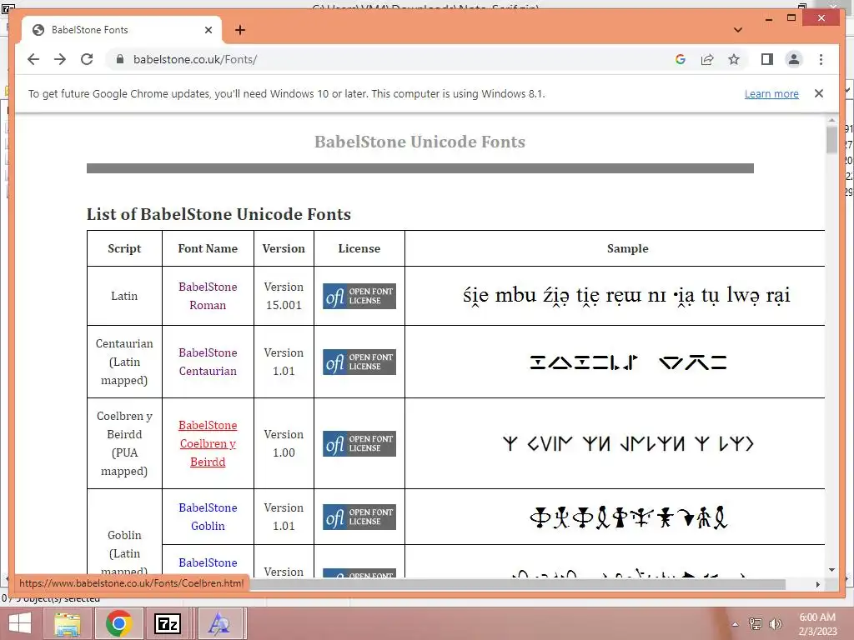Expand the tab search chevron
854x640 pixels.
click(x=738, y=30)
